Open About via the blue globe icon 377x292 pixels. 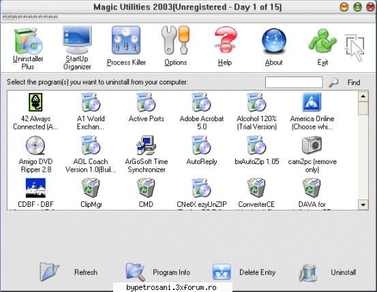coord(274,41)
